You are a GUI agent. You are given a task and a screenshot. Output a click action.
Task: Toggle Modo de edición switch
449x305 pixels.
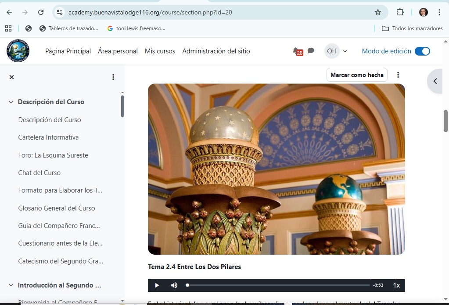[422, 51]
